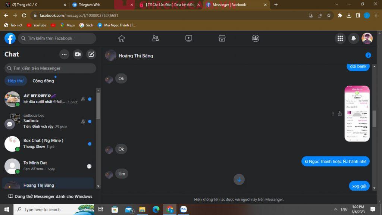Screen dimensions: 382x215
Task: Open Microsoft Edge from the taskbar
Action: click(x=156, y=209)
